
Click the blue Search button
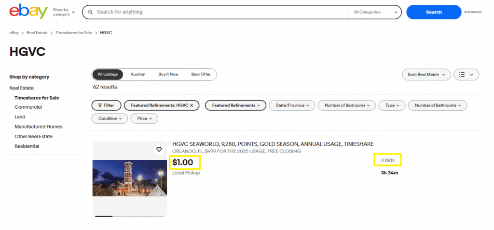pos(434,12)
